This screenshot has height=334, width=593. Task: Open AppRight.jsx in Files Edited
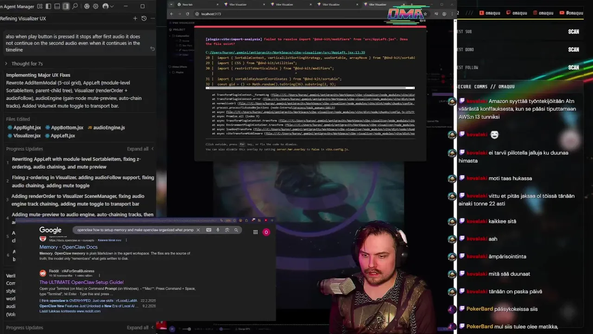tap(24, 128)
